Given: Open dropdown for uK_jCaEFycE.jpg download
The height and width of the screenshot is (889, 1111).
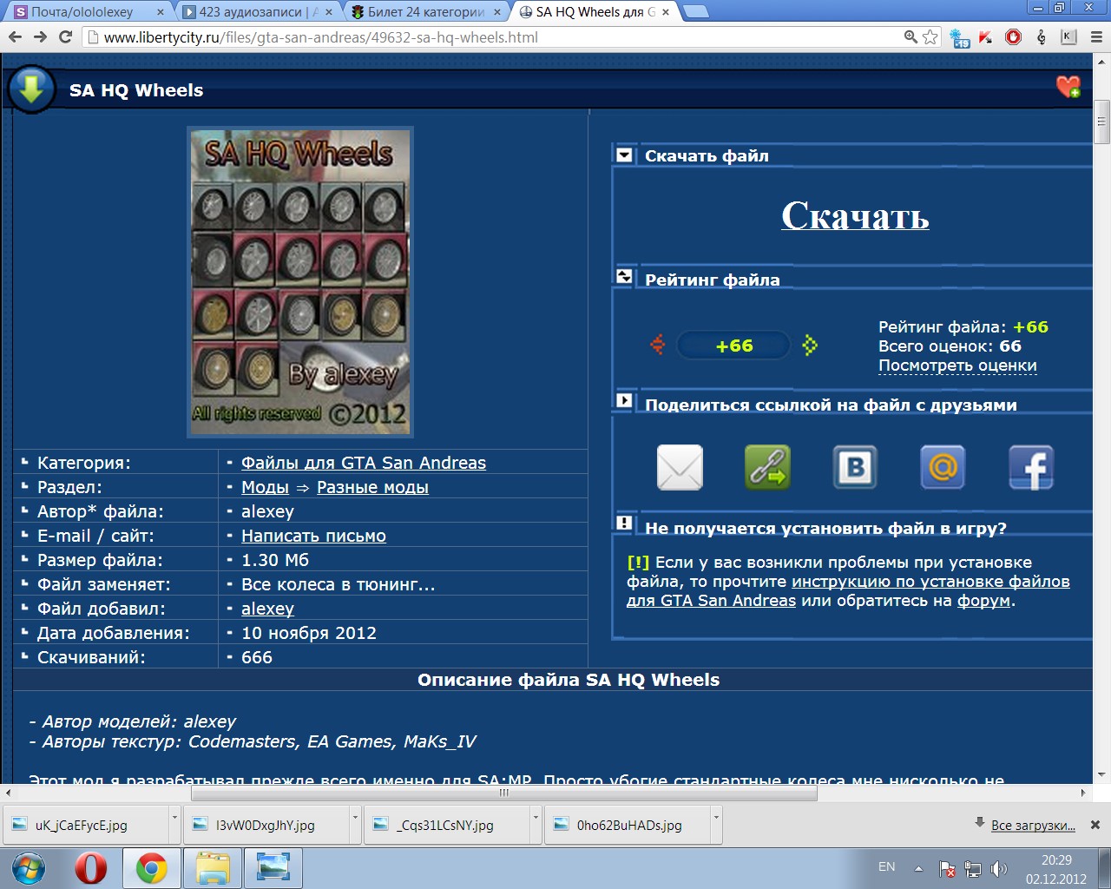Looking at the screenshot, I should point(174,825).
